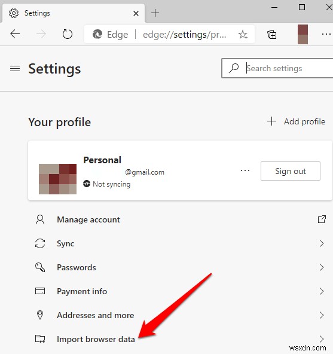Go back using the browser back arrow

(x=15, y=34)
